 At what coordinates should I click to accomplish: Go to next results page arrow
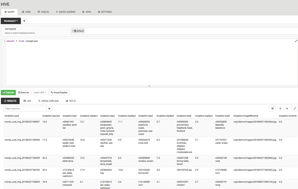tap(287, 109)
